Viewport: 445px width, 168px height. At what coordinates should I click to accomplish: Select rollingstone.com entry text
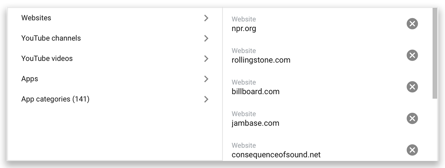[261, 60]
